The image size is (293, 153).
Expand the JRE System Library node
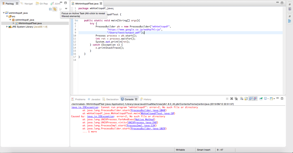(x=7, y=27)
